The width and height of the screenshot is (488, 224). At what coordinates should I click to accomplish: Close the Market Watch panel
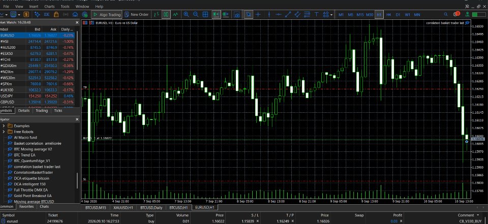click(77, 22)
